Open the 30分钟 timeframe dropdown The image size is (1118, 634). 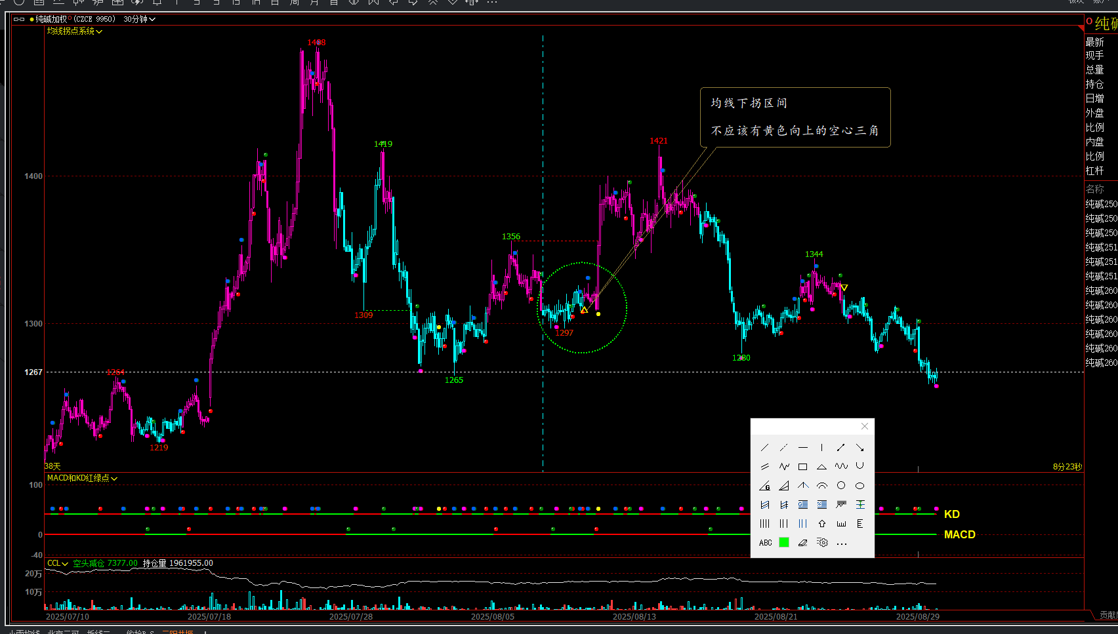[139, 19]
